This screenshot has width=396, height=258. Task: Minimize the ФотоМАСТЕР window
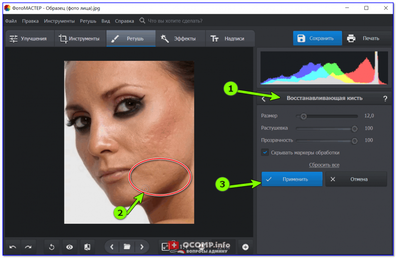(x=347, y=8)
